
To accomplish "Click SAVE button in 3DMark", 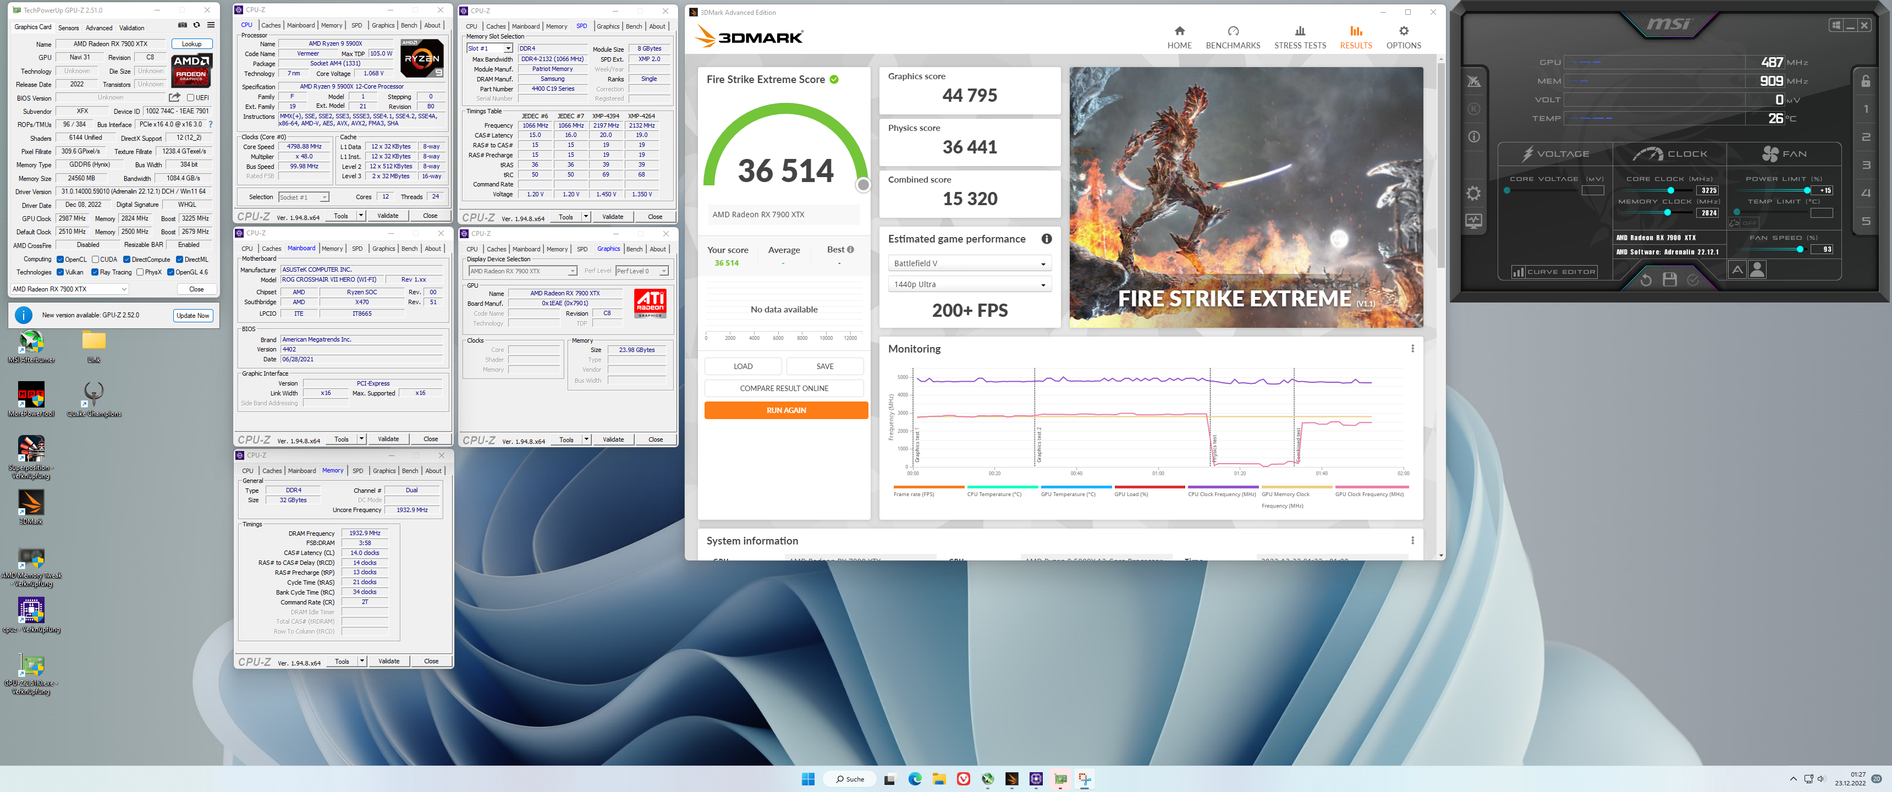I will (x=825, y=367).
